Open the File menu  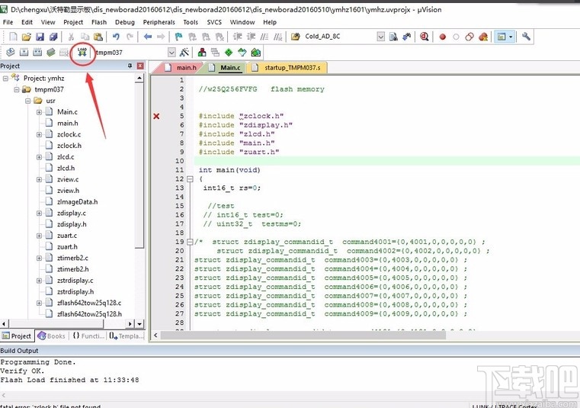(x=8, y=22)
